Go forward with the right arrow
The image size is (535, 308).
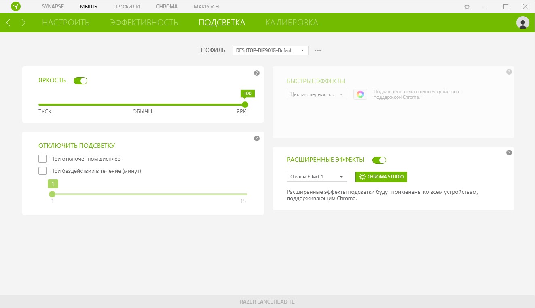click(23, 23)
